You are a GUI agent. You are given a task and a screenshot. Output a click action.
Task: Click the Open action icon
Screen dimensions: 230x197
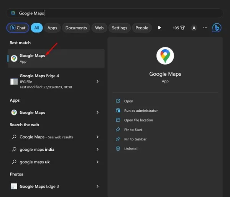[x=118, y=101]
